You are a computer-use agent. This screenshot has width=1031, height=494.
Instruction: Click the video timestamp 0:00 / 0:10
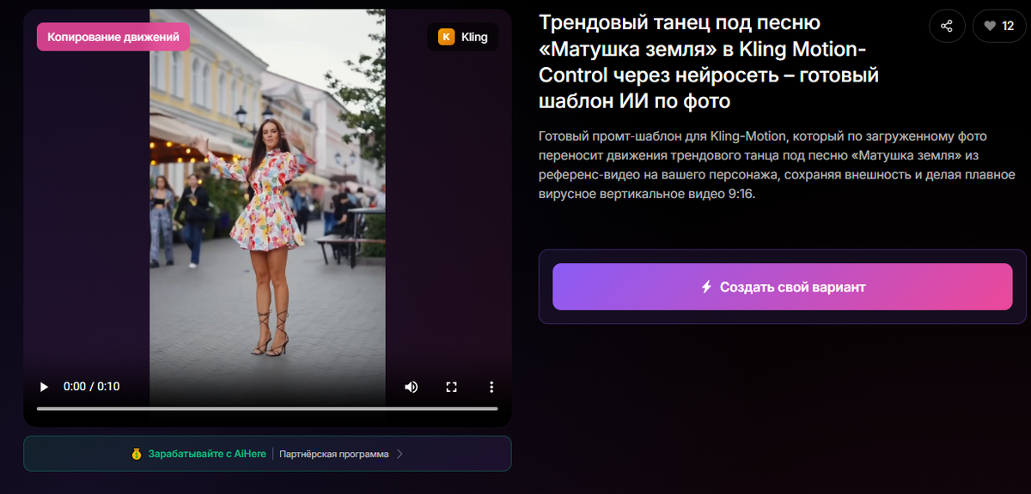(x=92, y=387)
